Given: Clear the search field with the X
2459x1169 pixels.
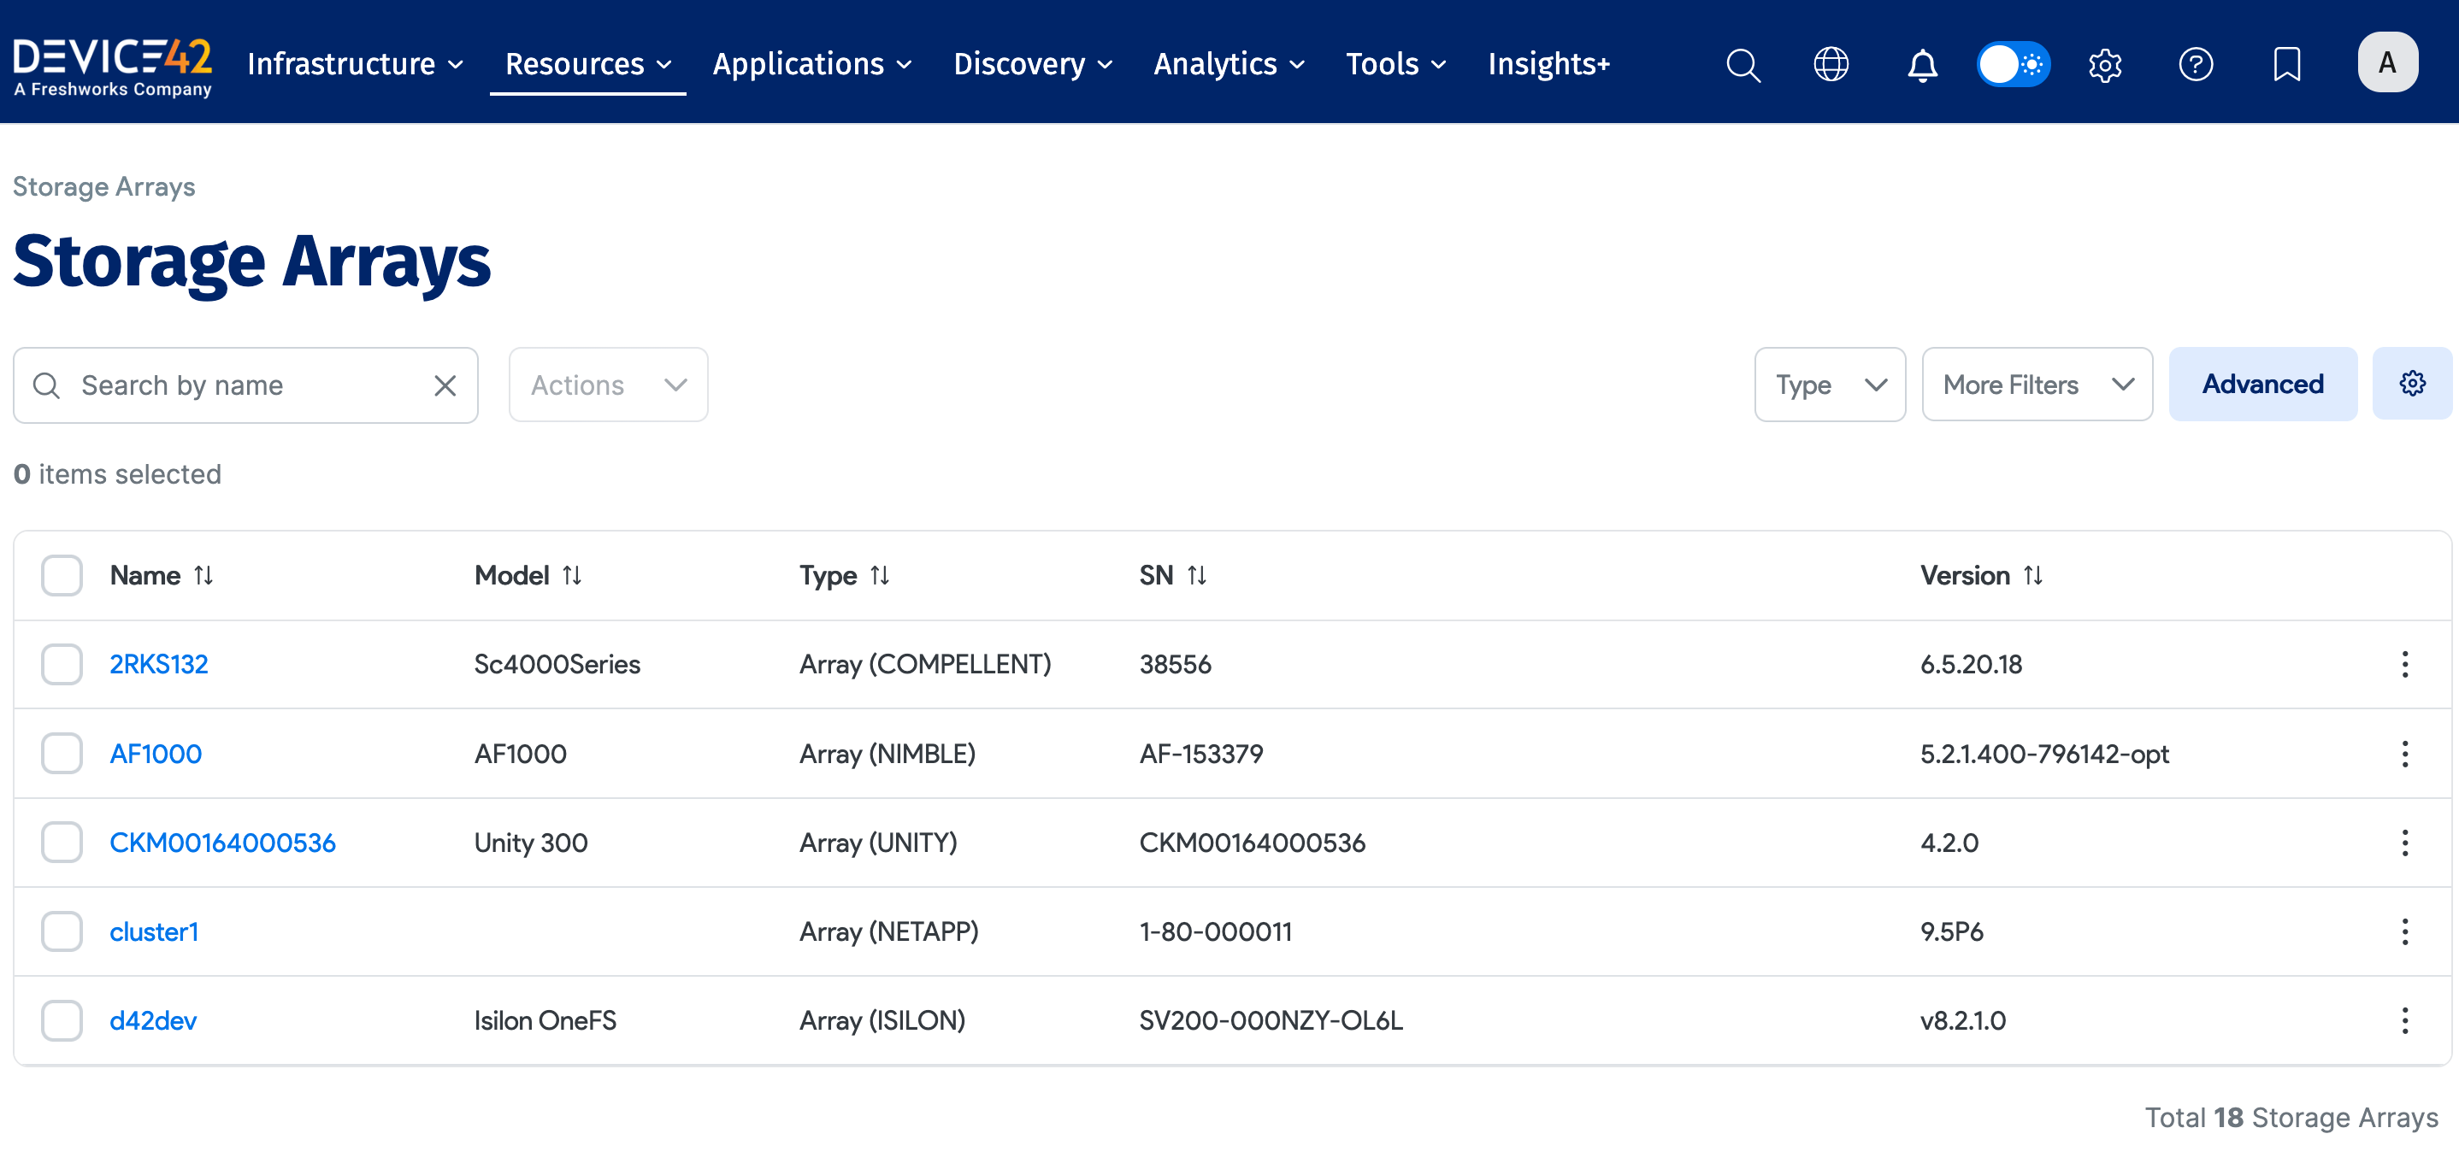Looking at the screenshot, I should 445,385.
